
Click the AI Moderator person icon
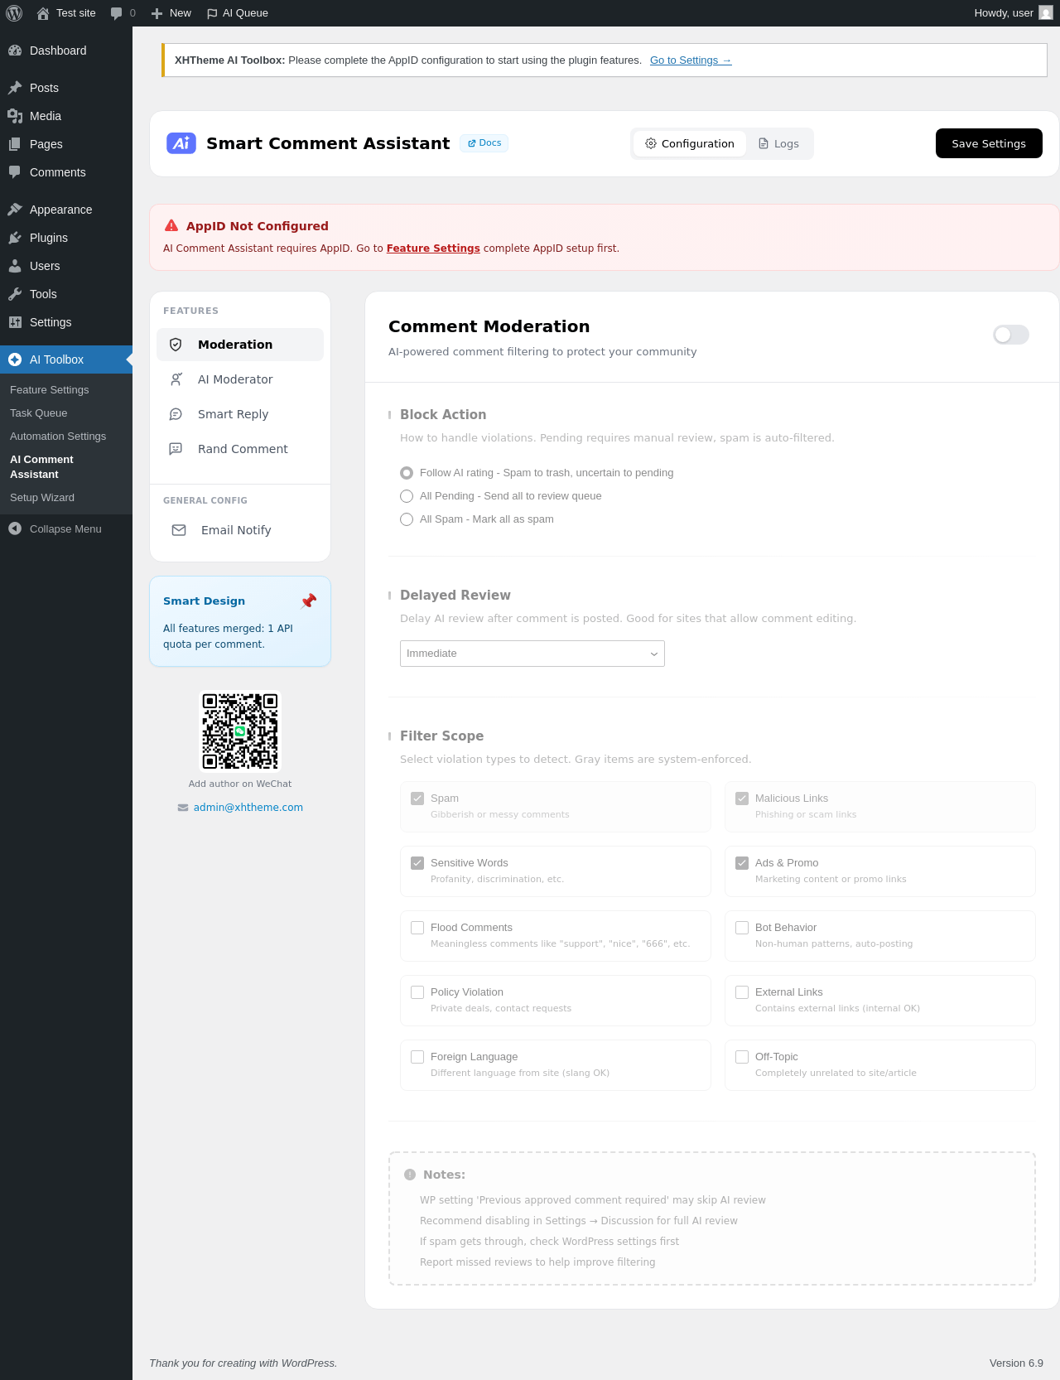pos(176,379)
